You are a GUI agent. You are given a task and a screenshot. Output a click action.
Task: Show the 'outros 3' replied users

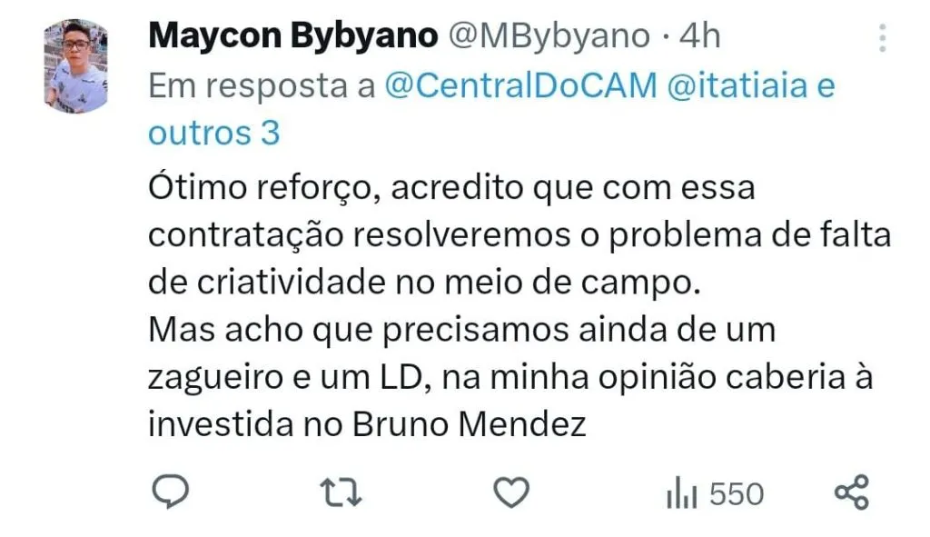click(x=214, y=133)
